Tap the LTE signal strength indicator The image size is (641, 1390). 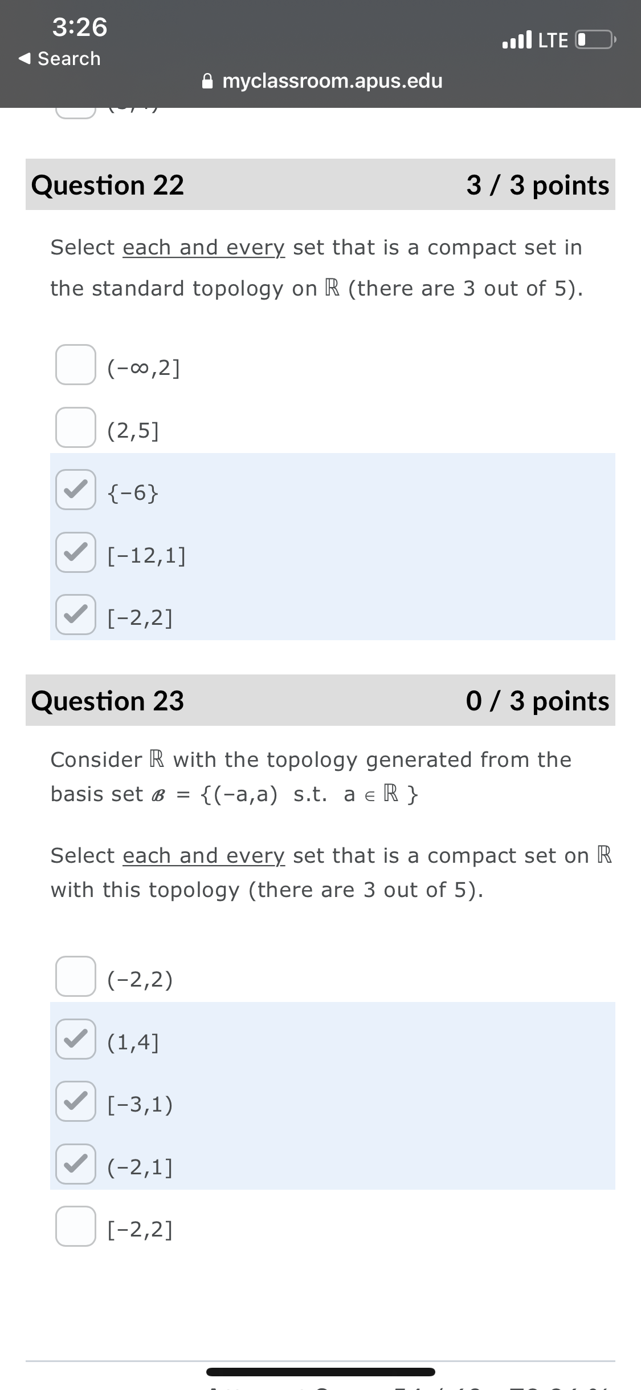point(517,39)
